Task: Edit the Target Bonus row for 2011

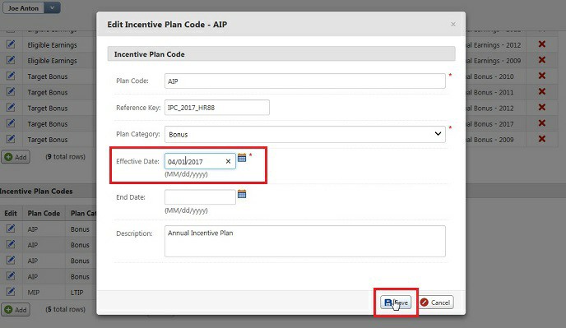Action: pos(11,91)
